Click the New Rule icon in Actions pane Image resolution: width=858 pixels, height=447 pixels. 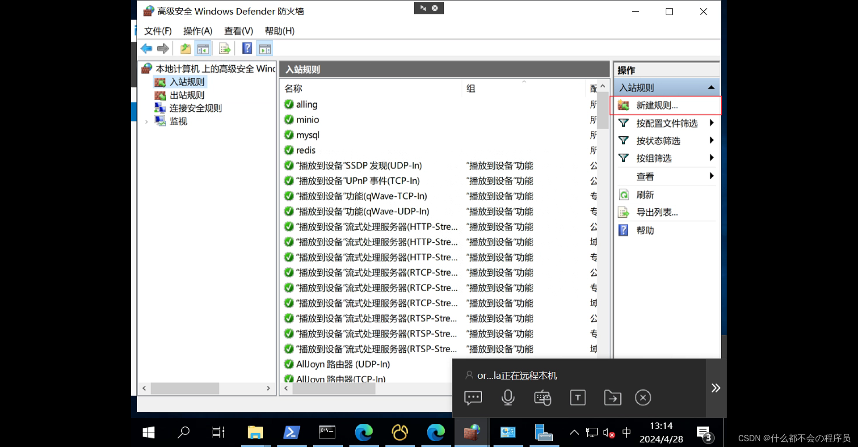pos(623,105)
